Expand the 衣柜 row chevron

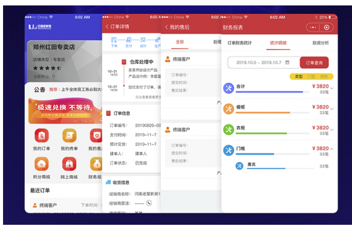(x=332, y=129)
